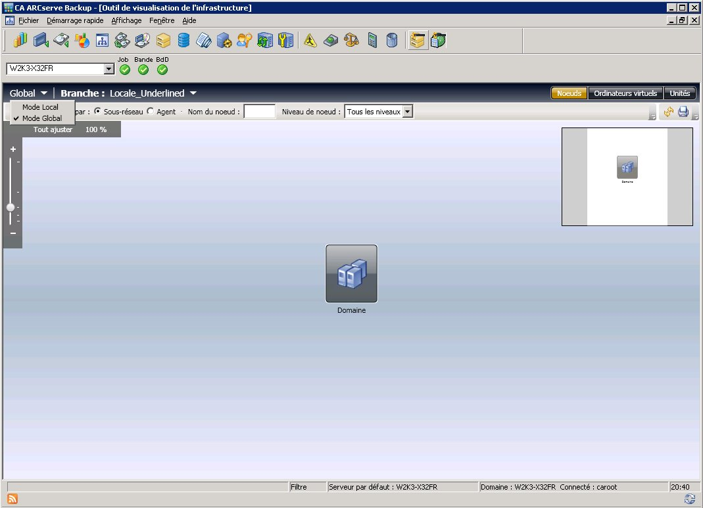This screenshot has width=703, height=508.
Task: Open the server W2K3-X32FR combo box
Action: click(109, 69)
